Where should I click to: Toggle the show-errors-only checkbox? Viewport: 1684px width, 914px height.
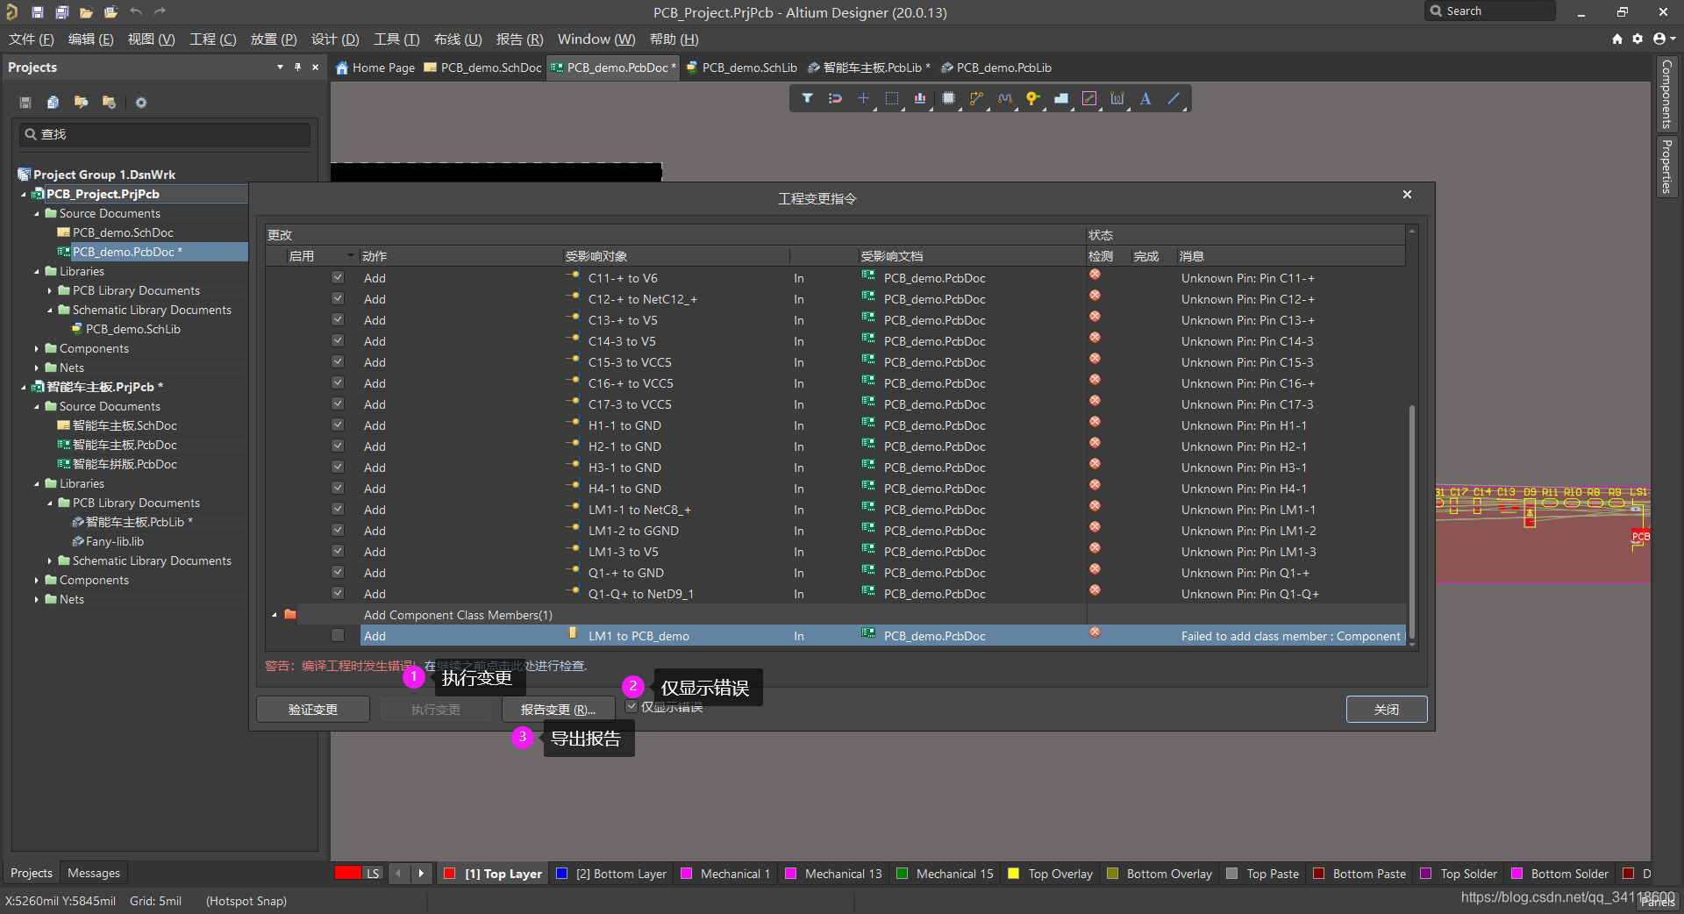pyautogui.click(x=631, y=706)
